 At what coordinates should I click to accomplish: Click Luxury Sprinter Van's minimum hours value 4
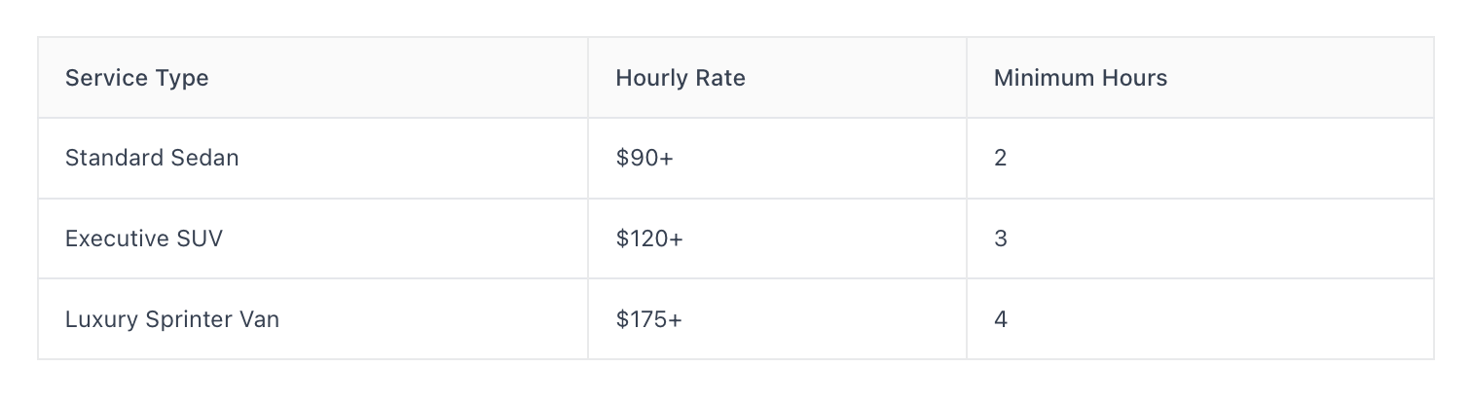pos(1000,318)
